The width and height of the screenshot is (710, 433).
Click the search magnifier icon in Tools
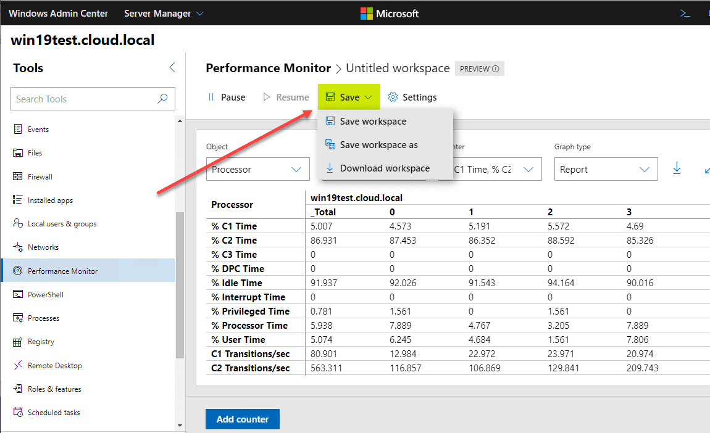(162, 99)
